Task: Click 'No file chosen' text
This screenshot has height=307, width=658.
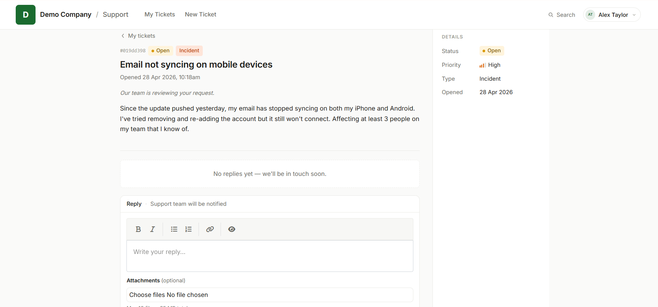Action: click(x=187, y=295)
